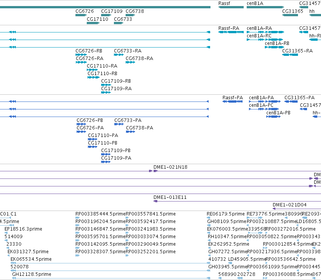321x280 pixels.
Task: Select the Rassf-PA protein label
Action: [233, 97]
